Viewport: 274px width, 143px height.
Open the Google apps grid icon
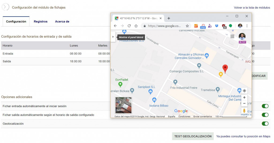(x=232, y=36)
